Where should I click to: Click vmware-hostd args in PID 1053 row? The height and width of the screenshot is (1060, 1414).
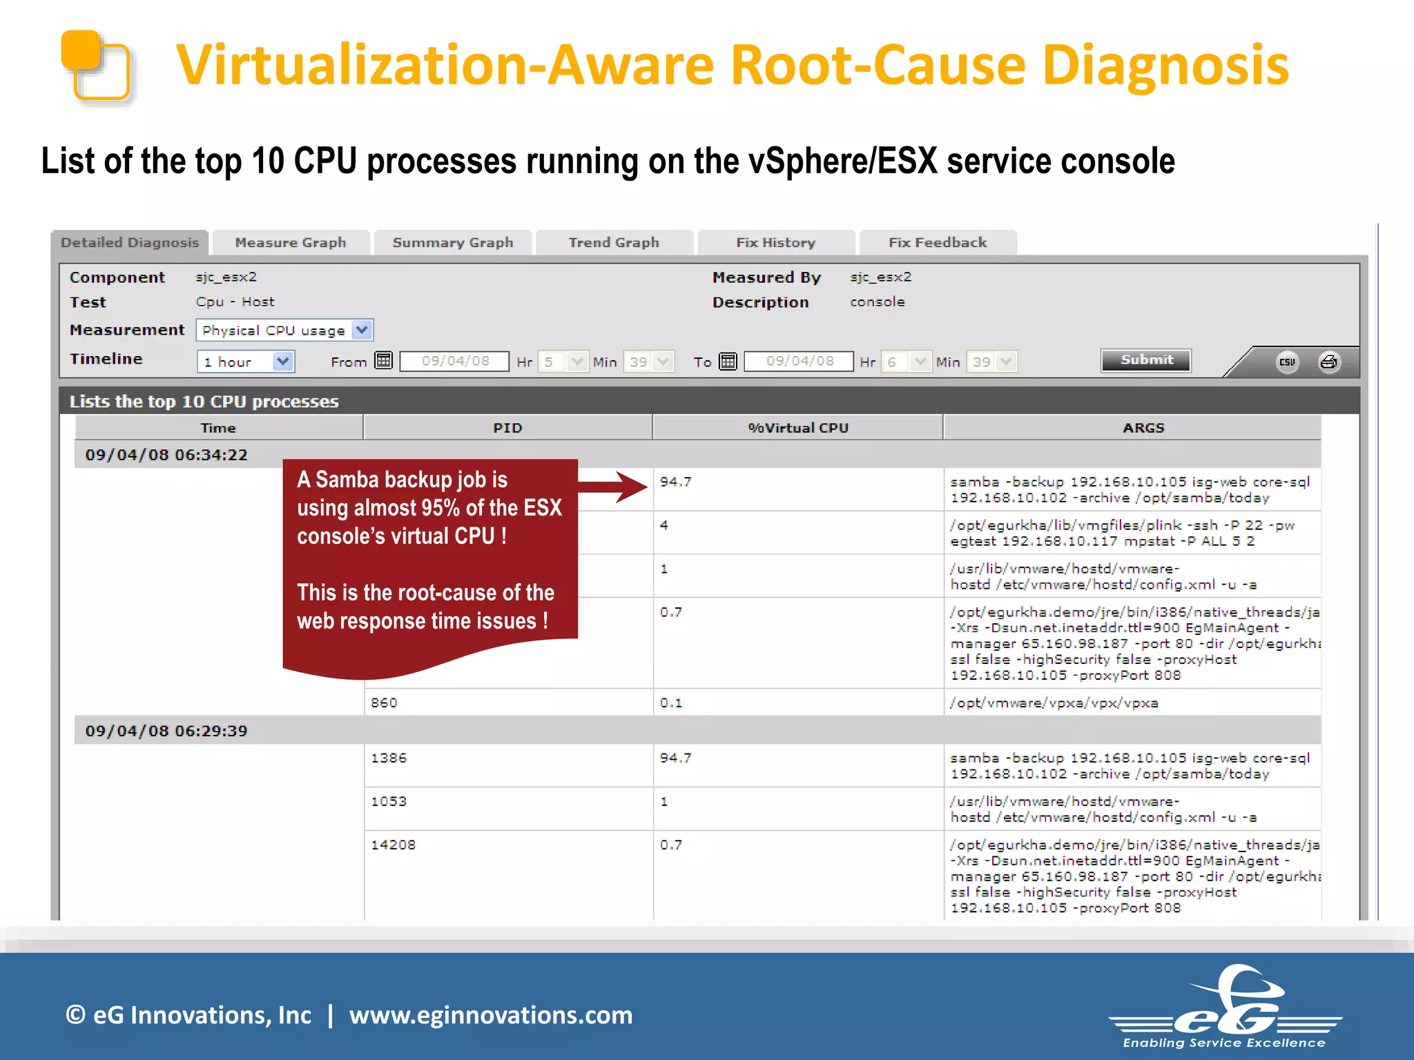(1132, 809)
